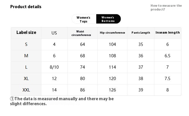Image resolution: width=189 pixels, height=116 pixels.
Task: Click the 8/10 US size cell
Action: (54, 67)
